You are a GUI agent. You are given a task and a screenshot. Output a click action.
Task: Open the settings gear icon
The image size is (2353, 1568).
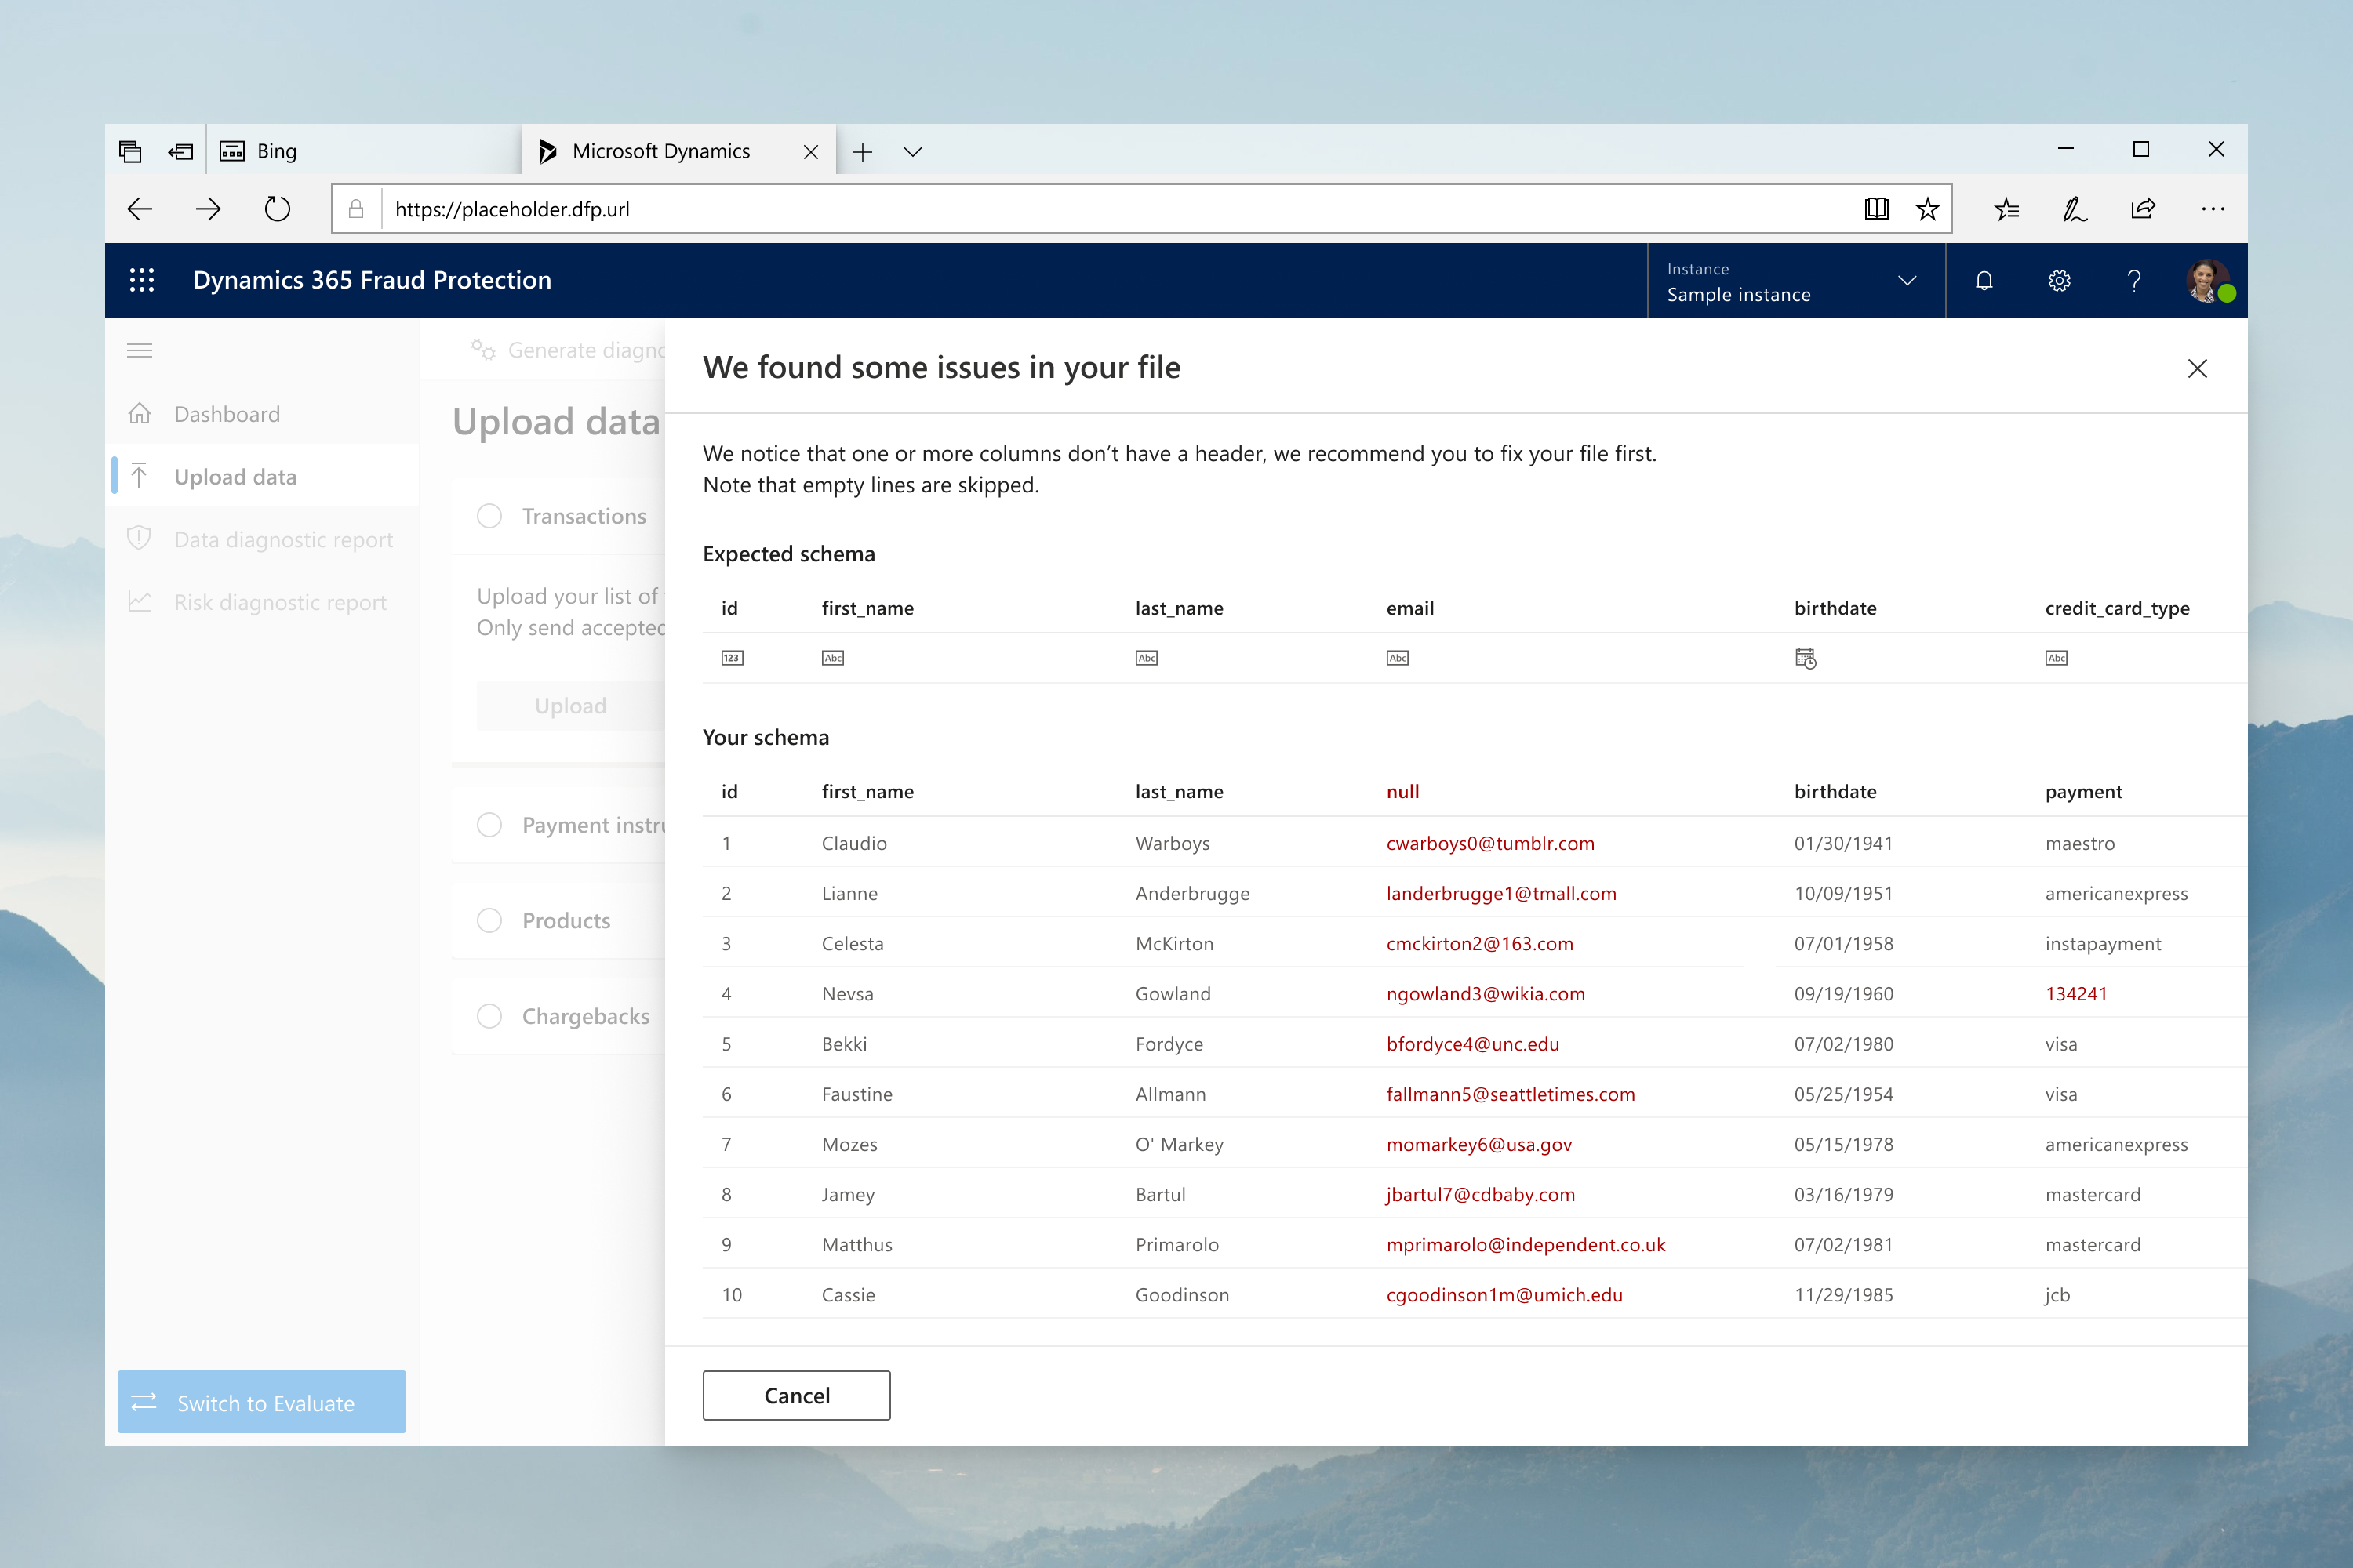click(x=2059, y=281)
